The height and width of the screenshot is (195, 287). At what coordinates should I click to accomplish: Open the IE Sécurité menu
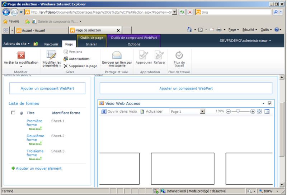(250, 30)
